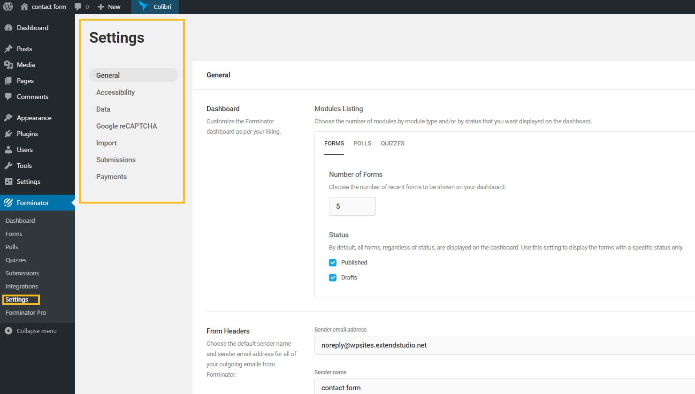Viewport: 695px width, 394px height.
Task: Click the Forminator Pro sidebar link
Action: point(25,312)
